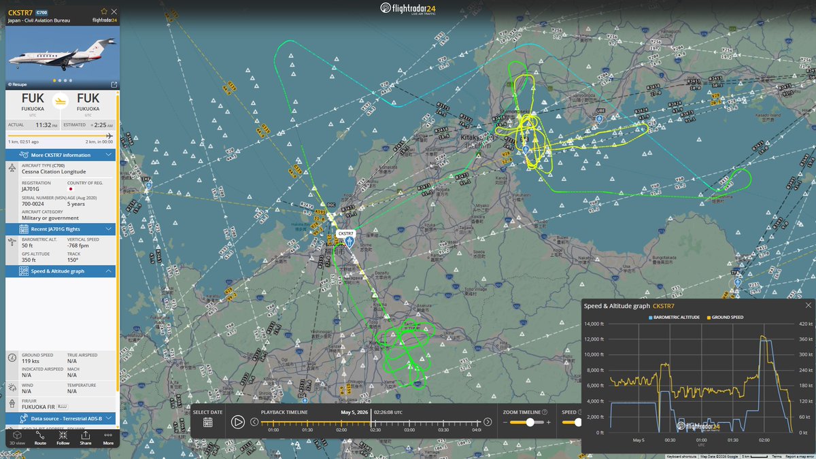This screenshot has width=816, height=459.
Task: Click the 02:00 mark on playback timeline
Action: pos(341,429)
